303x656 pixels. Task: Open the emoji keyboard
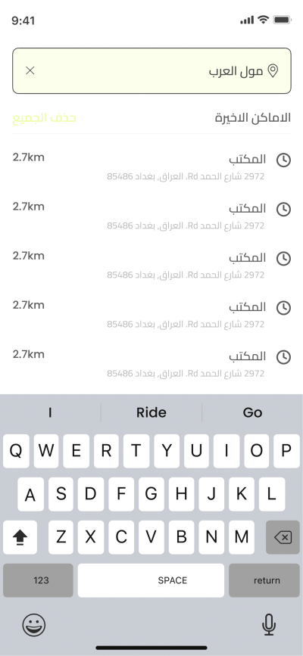click(x=34, y=625)
